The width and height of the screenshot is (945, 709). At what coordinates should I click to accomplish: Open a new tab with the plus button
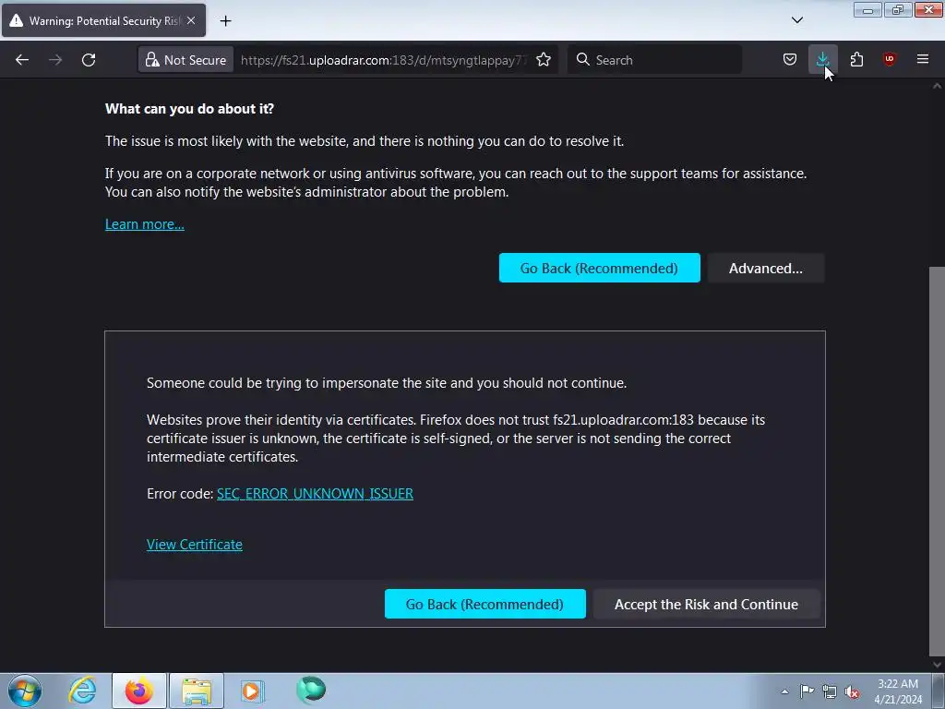tap(225, 21)
